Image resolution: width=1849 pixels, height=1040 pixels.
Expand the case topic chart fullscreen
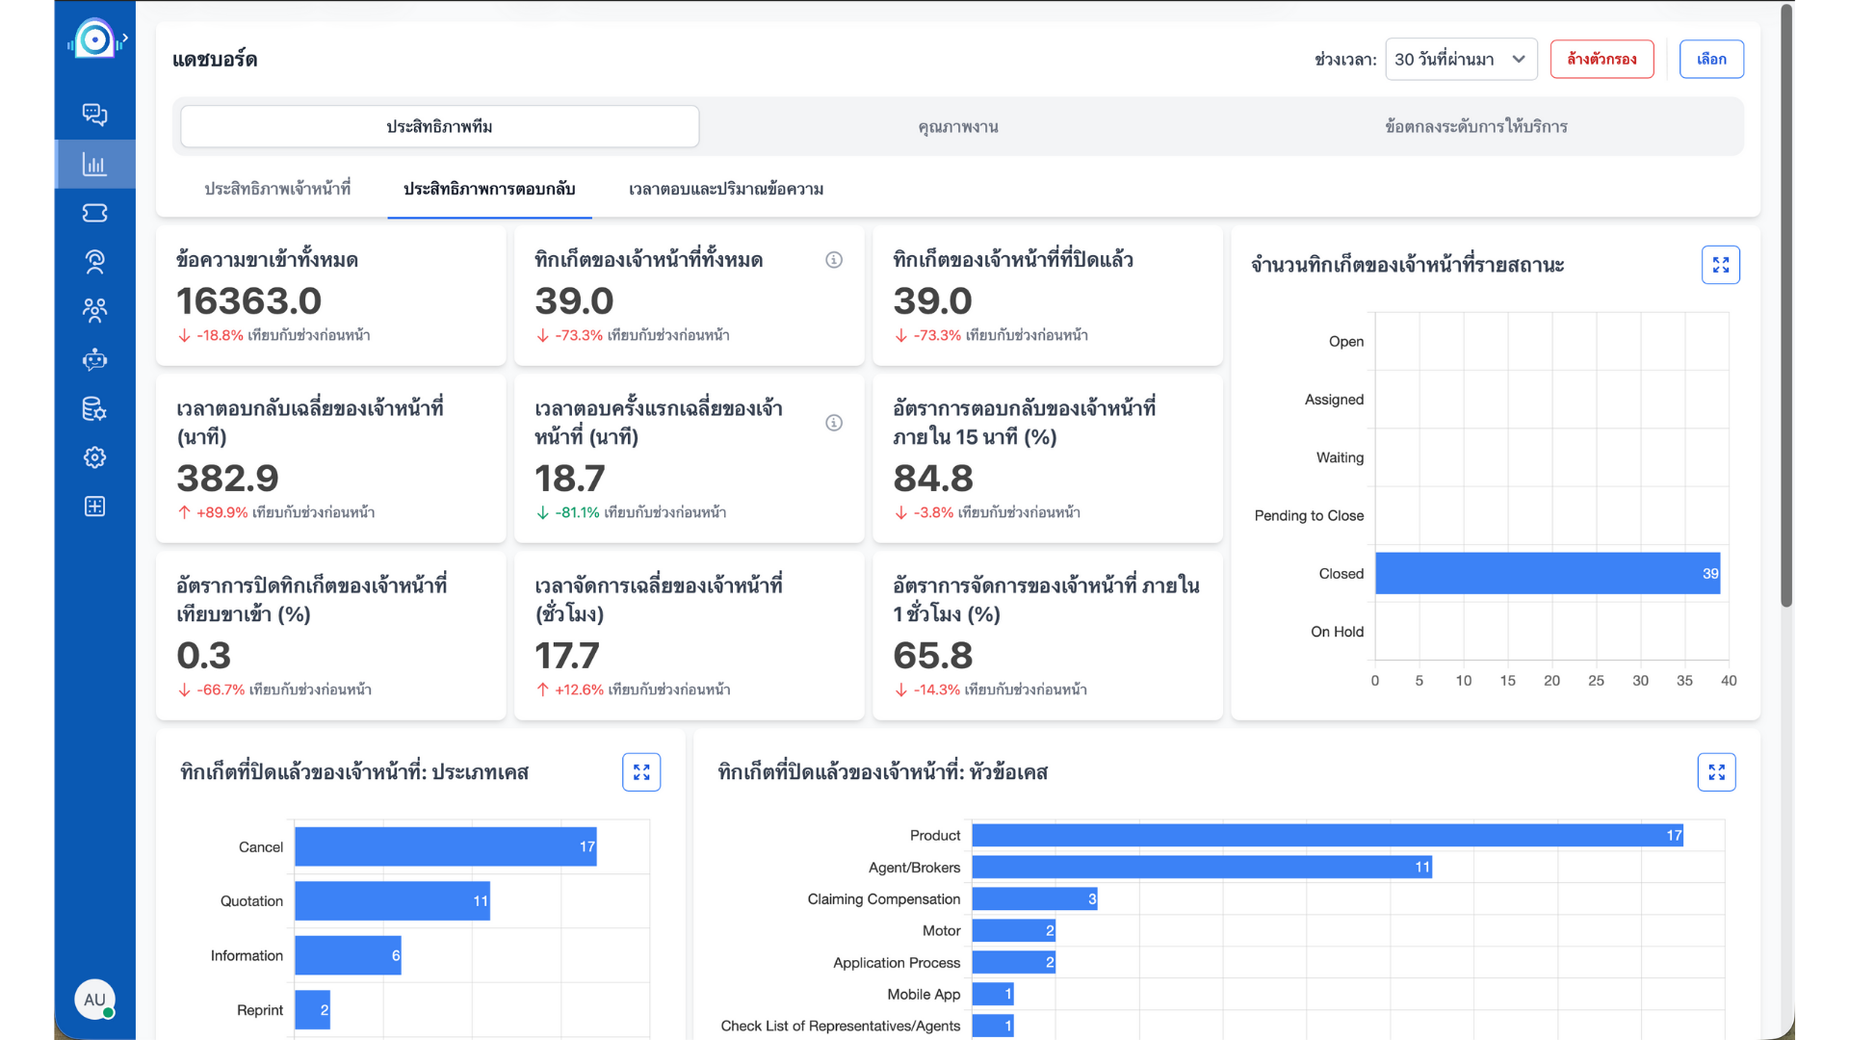pyautogui.click(x=1716, y=772)
